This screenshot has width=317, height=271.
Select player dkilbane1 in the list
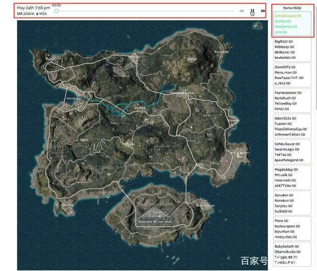tap(285, 52)
